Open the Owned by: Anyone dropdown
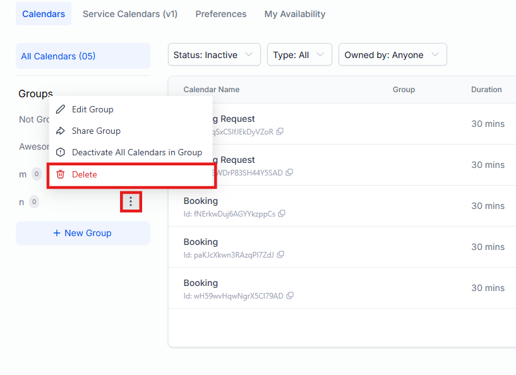The image size is (516, 375). [x=392, y=55]
